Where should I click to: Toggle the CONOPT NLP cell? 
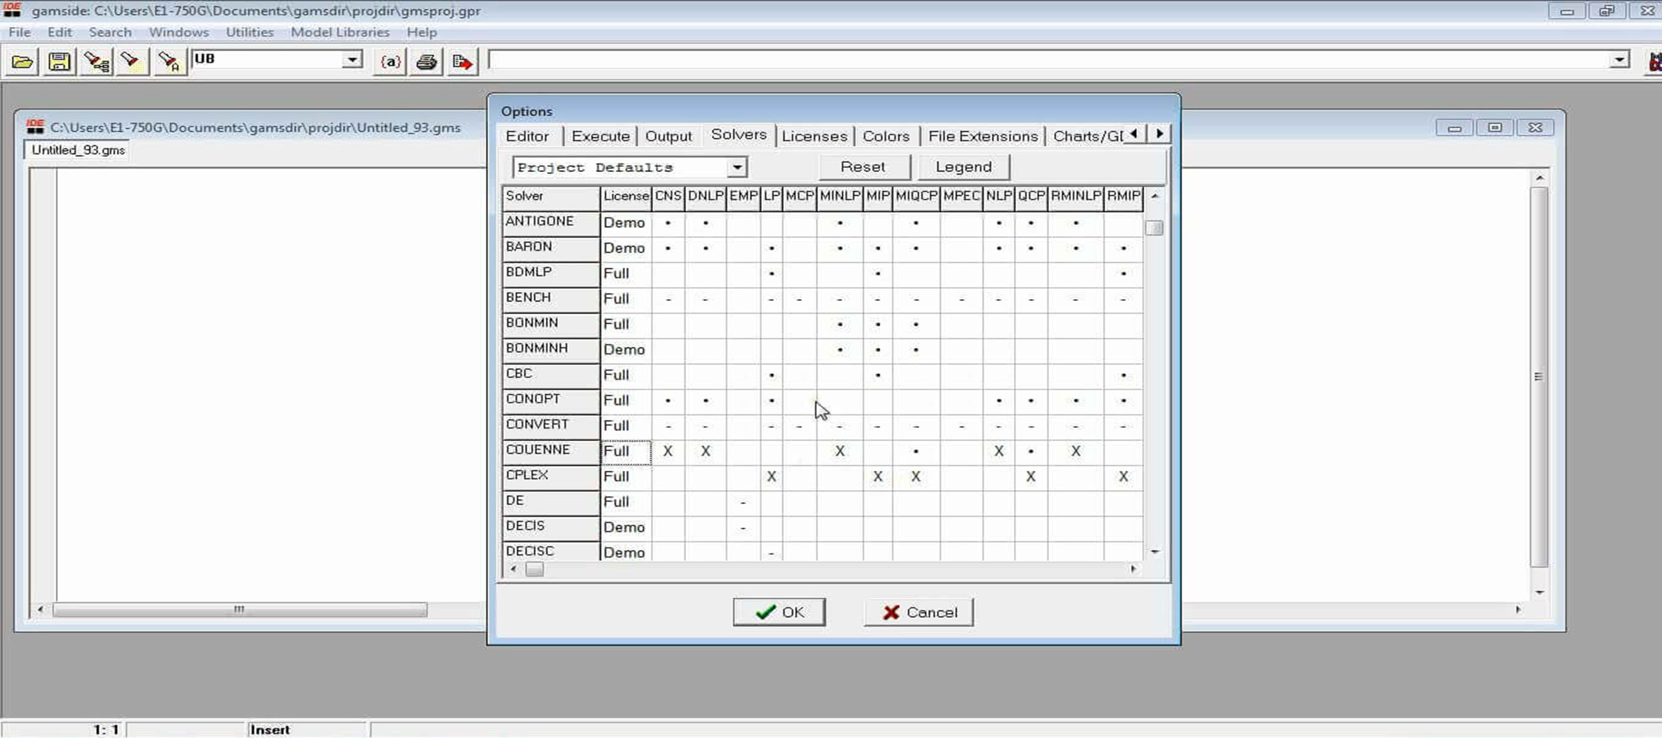pos(999,401)
